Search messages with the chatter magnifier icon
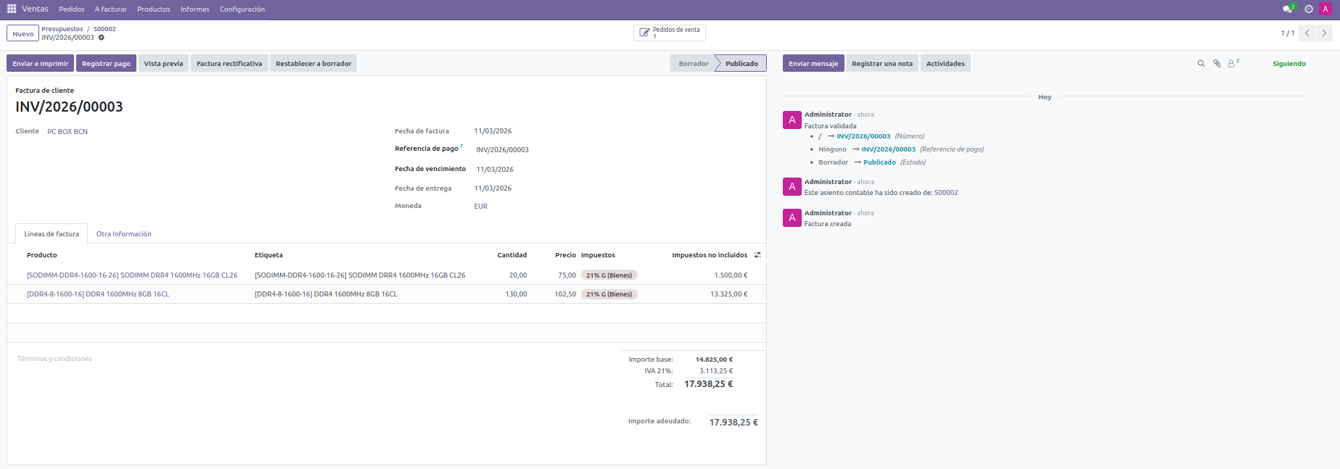The height and width of the screenshot is (469, 1340). point(1201,64)
